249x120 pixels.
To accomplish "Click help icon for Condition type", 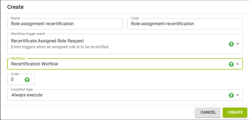I will point(232,95).
